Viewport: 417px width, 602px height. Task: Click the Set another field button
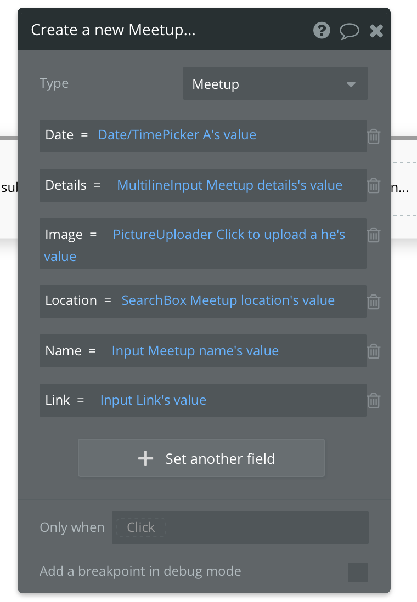(x=201, y=458)
